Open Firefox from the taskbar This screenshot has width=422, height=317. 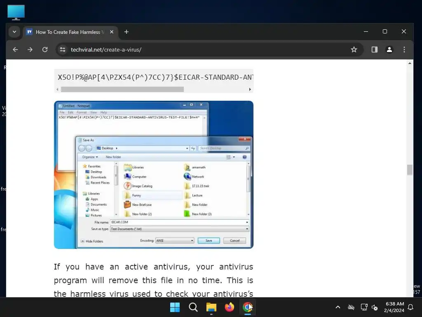point(229,307)
